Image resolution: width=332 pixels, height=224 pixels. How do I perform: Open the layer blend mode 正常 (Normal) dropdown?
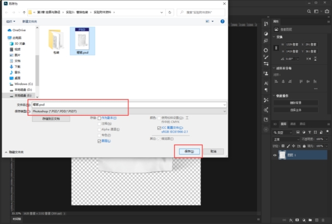coord(286,139)
